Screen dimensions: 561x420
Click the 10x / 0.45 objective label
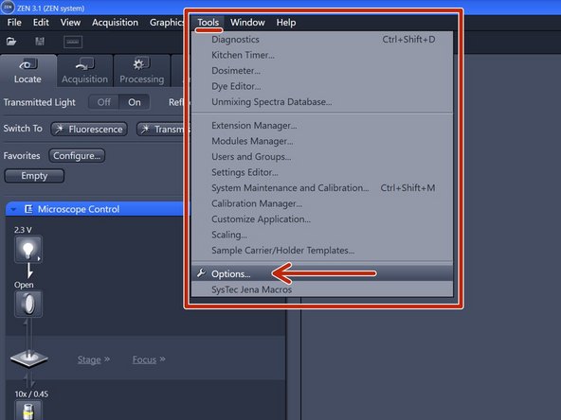pyautogui.click(x=31, y=394)
